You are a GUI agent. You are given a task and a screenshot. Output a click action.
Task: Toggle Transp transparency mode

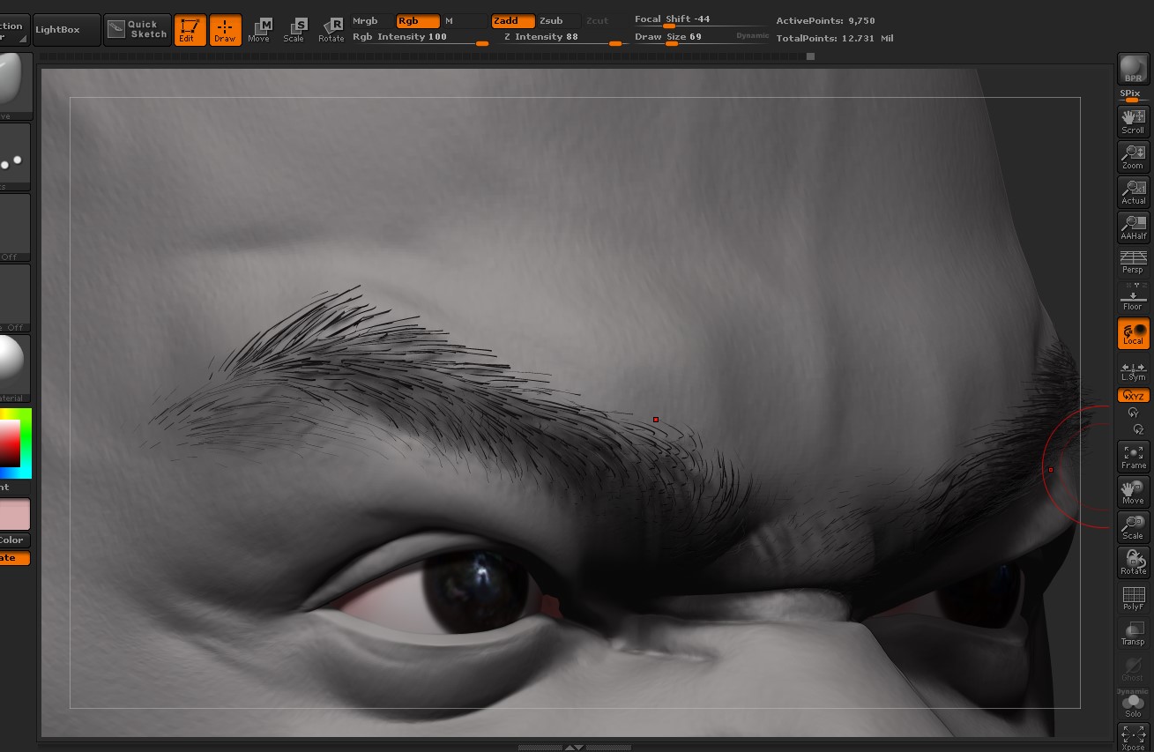pyautogui.click(x=1133, y=633)
